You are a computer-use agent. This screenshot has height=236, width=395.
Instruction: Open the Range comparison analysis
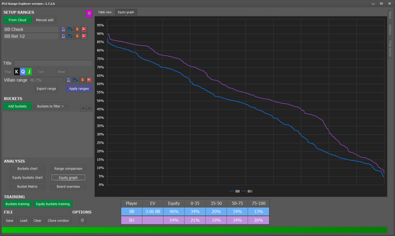coord(68,168)
